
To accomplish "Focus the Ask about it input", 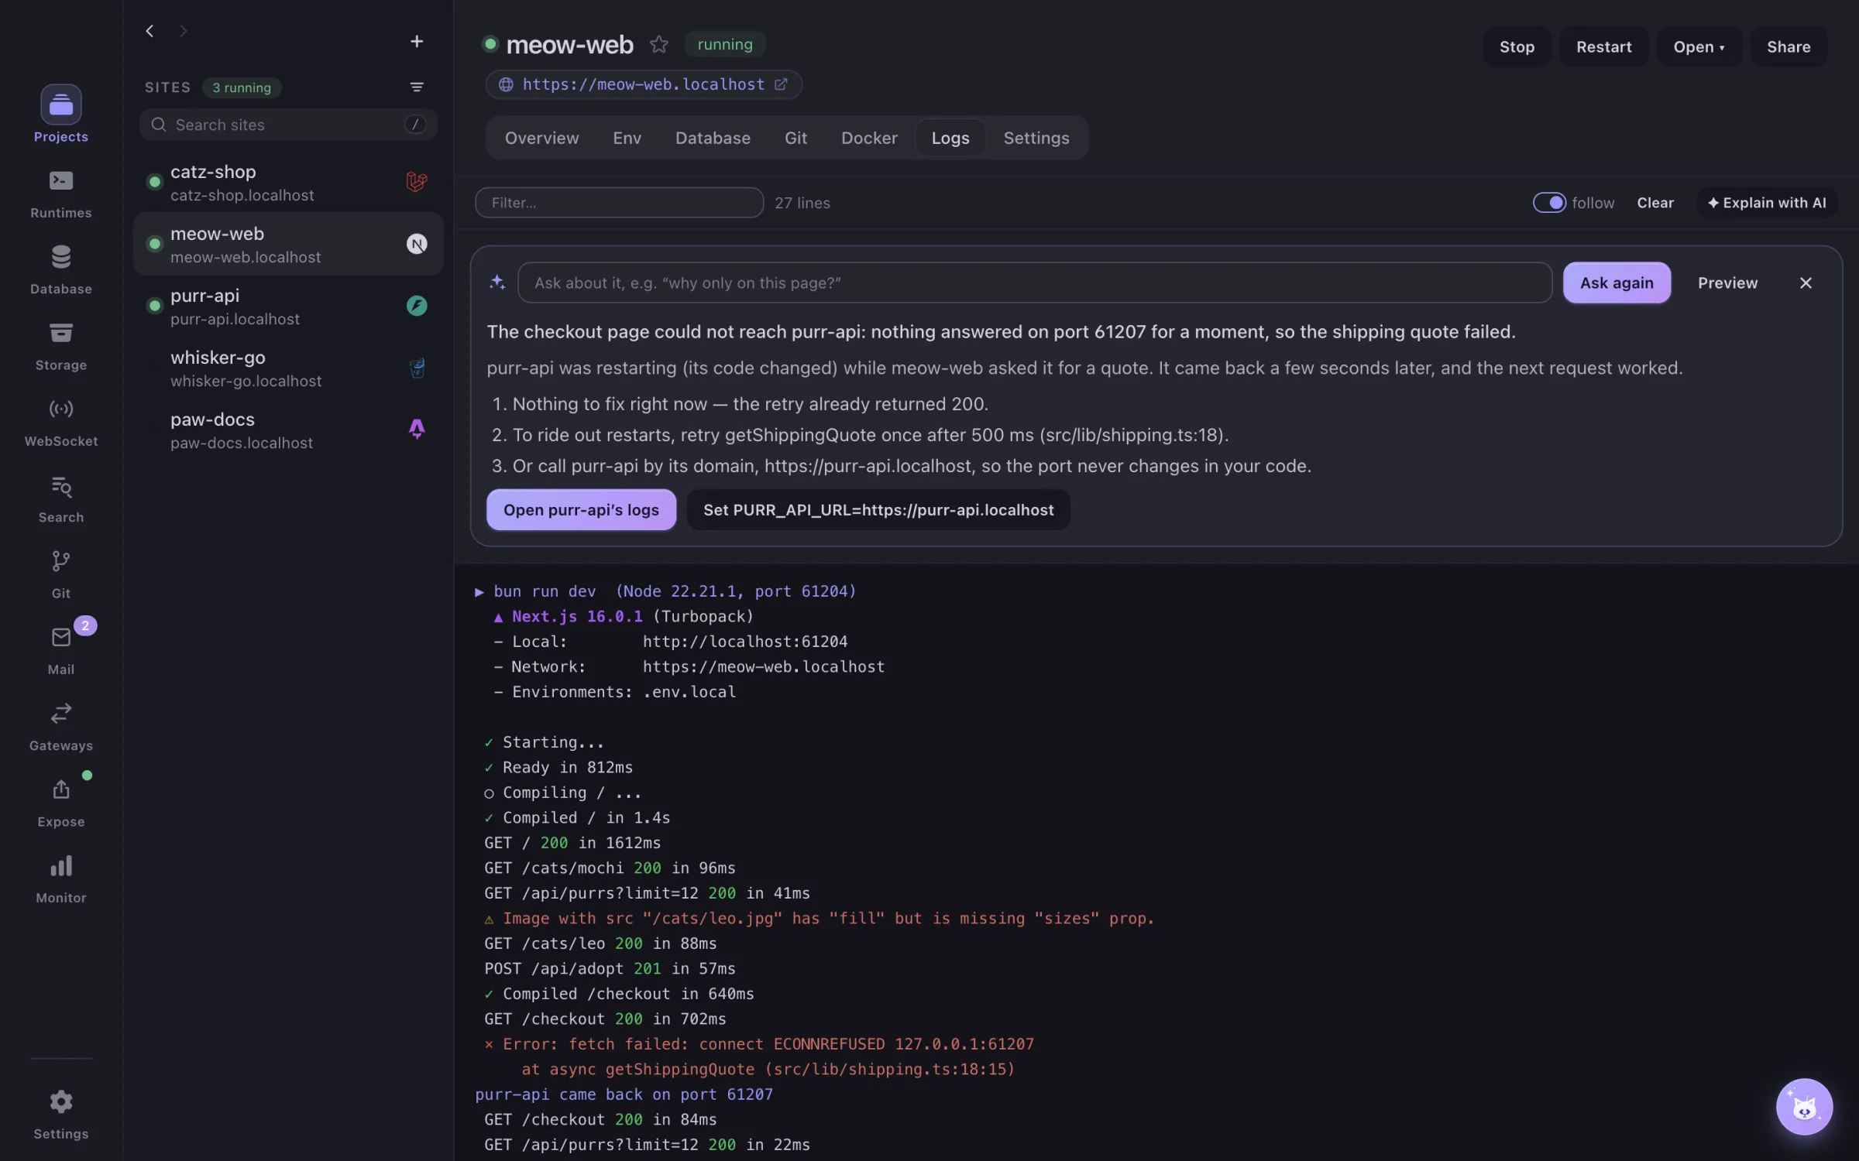I will (1034, 283).
